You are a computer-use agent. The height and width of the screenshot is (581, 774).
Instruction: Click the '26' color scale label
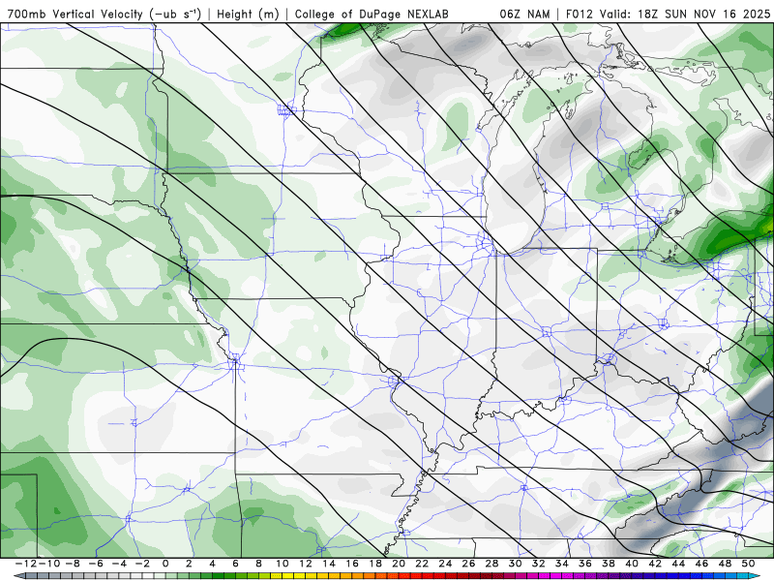(x=468, y=564)
